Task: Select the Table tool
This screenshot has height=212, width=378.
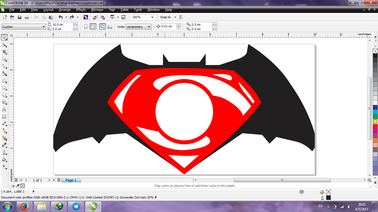Action: coord(4,116)
